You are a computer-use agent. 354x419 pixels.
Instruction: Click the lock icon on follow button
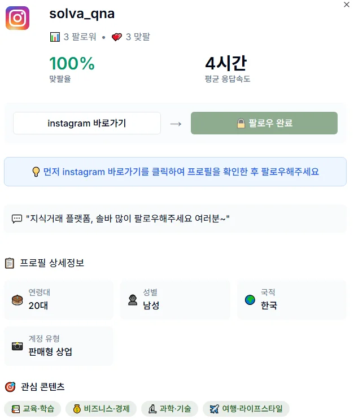[241, 123]
